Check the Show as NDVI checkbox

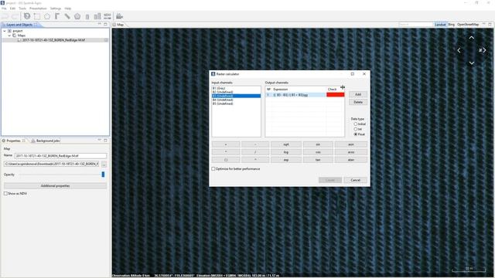pyautogui.click(x=5, y=194)
